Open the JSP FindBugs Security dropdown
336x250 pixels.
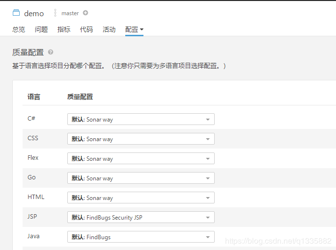coord(141,217)
